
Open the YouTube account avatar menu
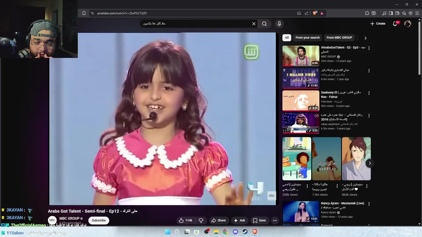pyautogui.click(x=408, y=24)
